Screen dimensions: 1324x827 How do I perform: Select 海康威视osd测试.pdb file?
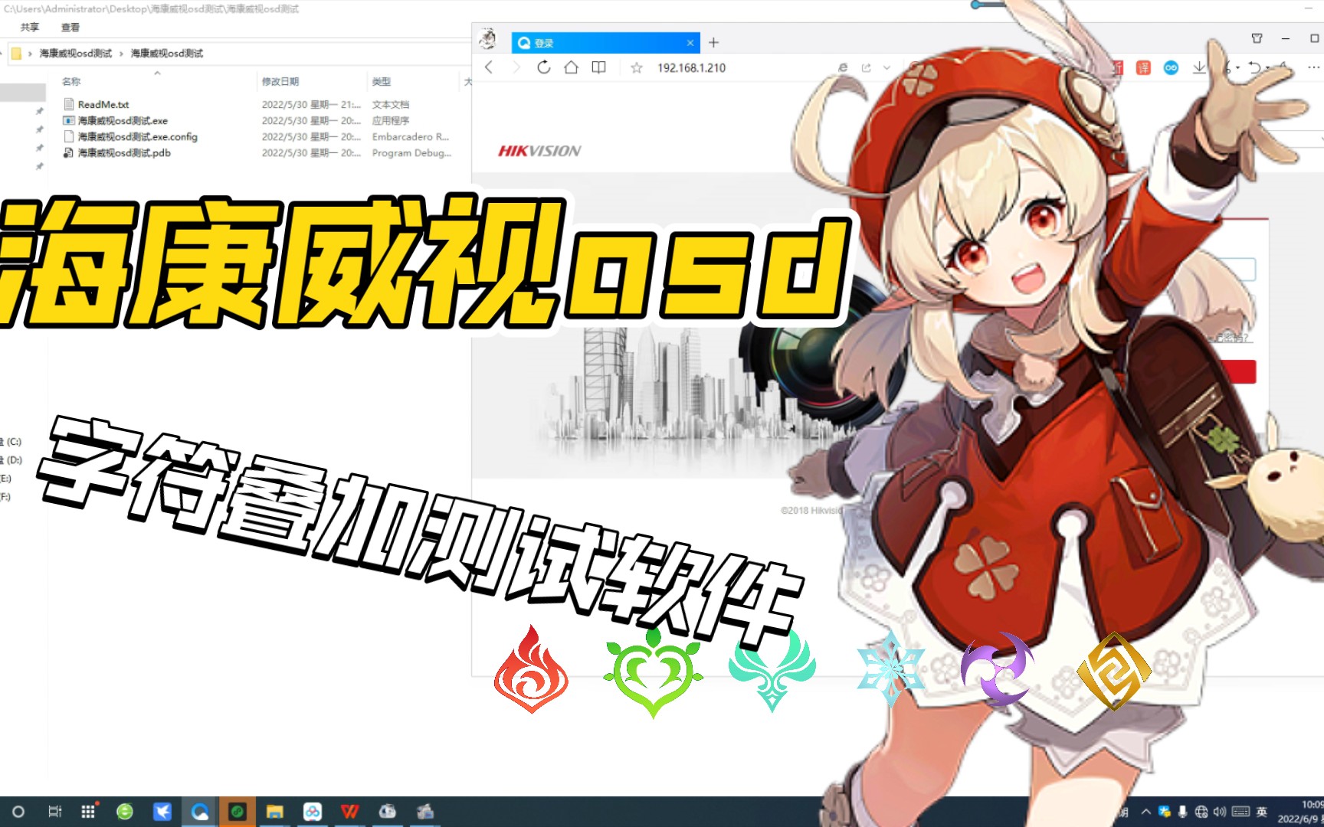point(124,152)
